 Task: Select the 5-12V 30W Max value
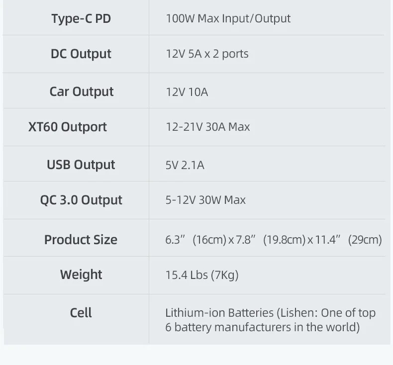[x=205, y=200]
